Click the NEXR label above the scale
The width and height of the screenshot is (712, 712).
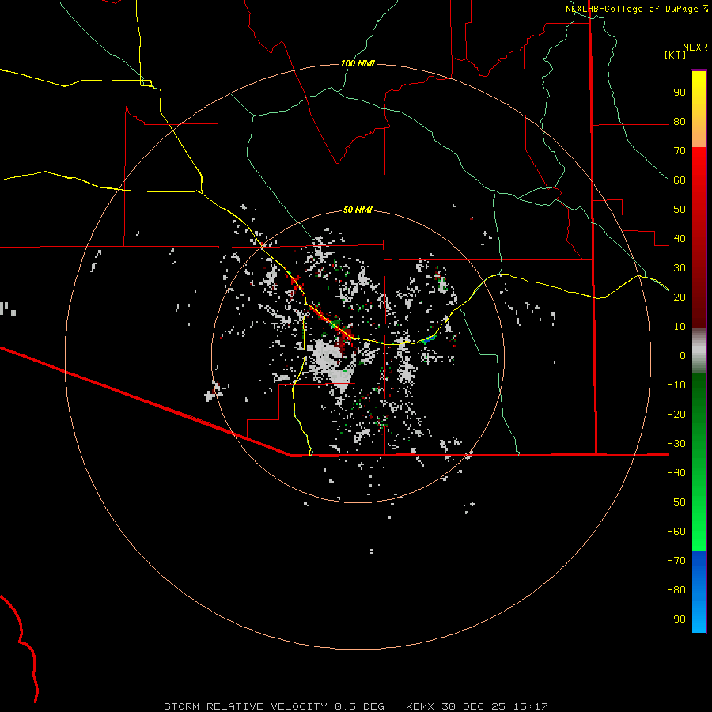695,47
